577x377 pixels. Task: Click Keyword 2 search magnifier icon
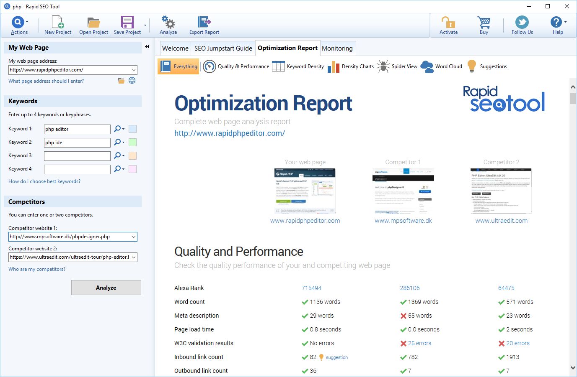[118, 142]
